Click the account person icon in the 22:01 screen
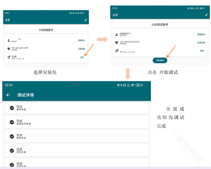Image resolution: width=211 pixels, height=169 pixels. click(9, 40)
